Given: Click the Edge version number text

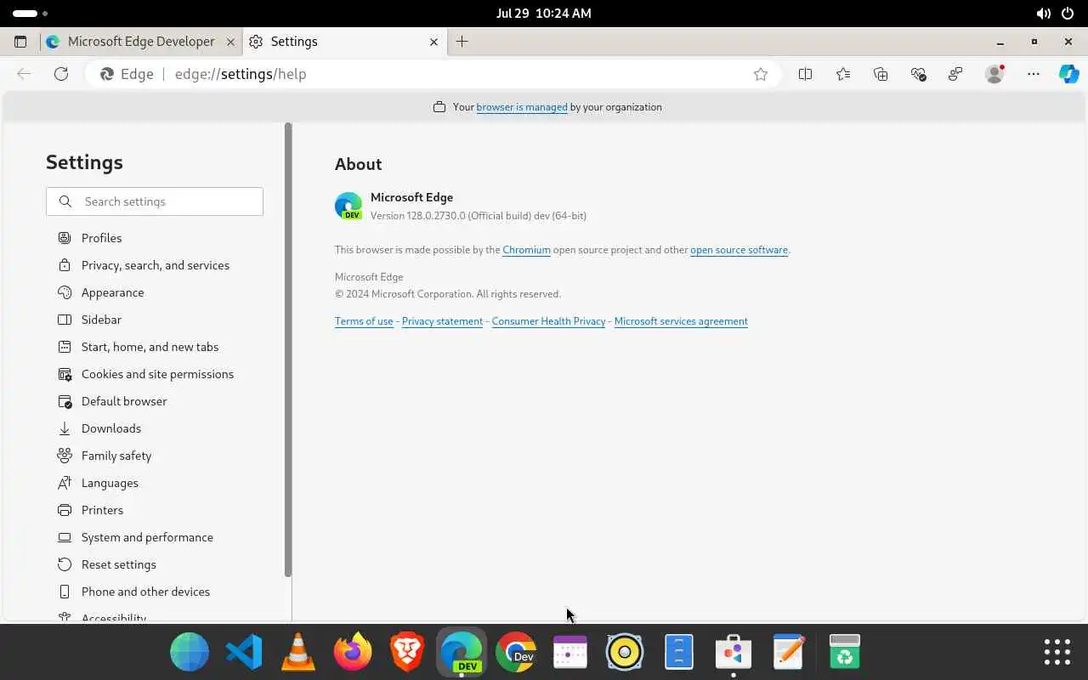Looking at the screenshot, I should (479, 216).
